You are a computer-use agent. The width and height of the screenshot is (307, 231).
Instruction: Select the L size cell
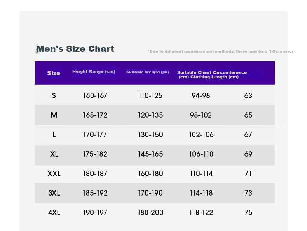point(54,135)
